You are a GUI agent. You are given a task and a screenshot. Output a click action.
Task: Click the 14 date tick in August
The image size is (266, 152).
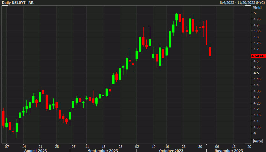pos(24,147)
